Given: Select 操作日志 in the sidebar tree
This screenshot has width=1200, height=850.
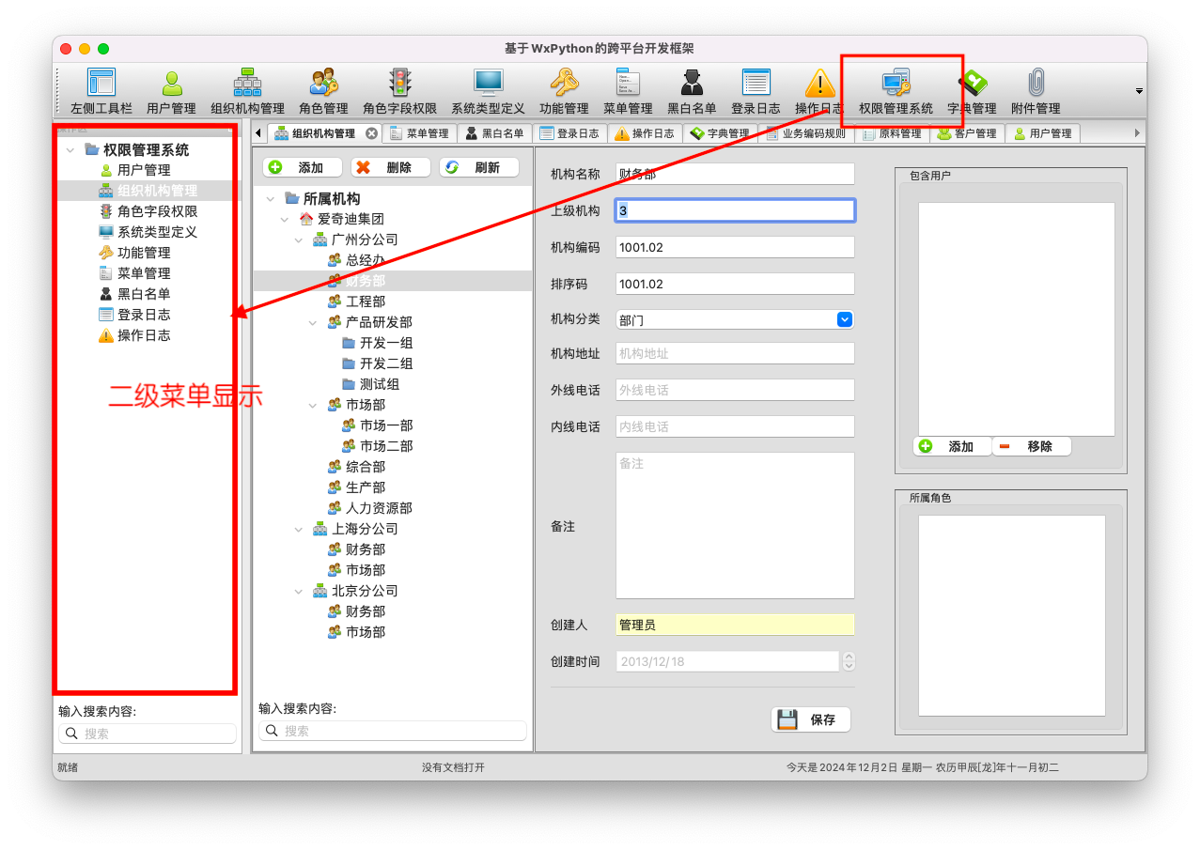Looking at the screenshot, I should [x=144, y=335].
